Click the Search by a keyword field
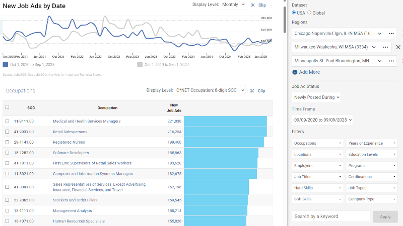This screenshot has width=403, height=226. pyautogui.click(x=330, y=216)
